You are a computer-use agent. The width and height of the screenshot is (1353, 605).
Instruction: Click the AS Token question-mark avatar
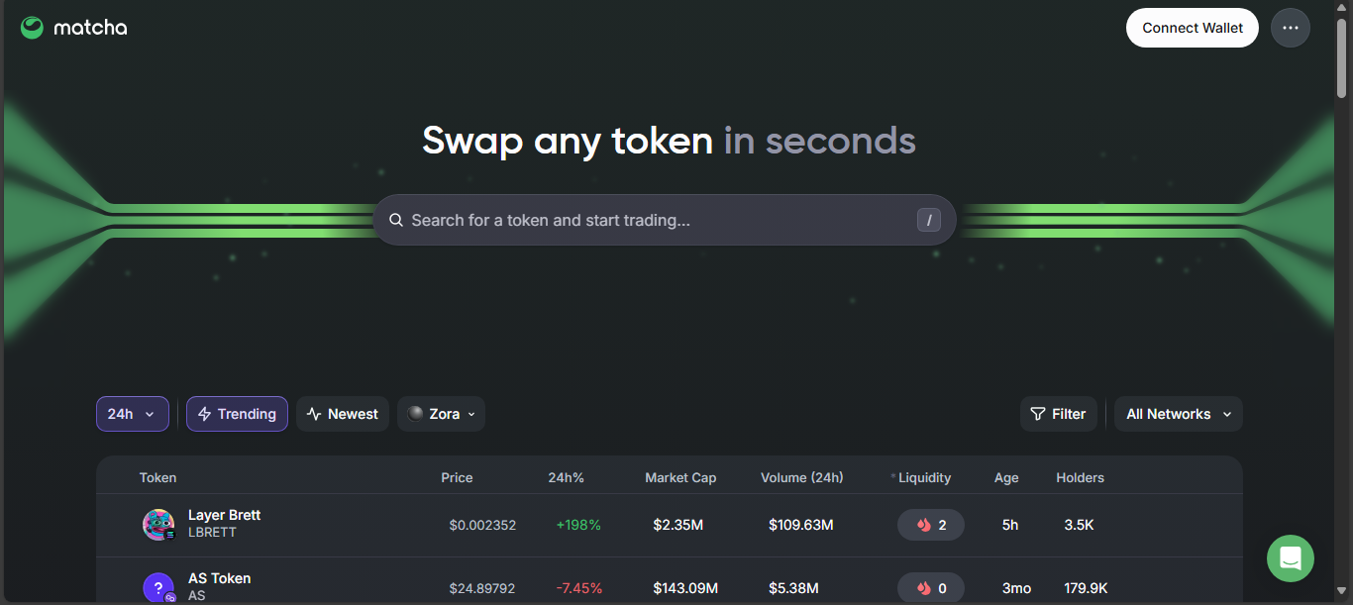point(158,588)
